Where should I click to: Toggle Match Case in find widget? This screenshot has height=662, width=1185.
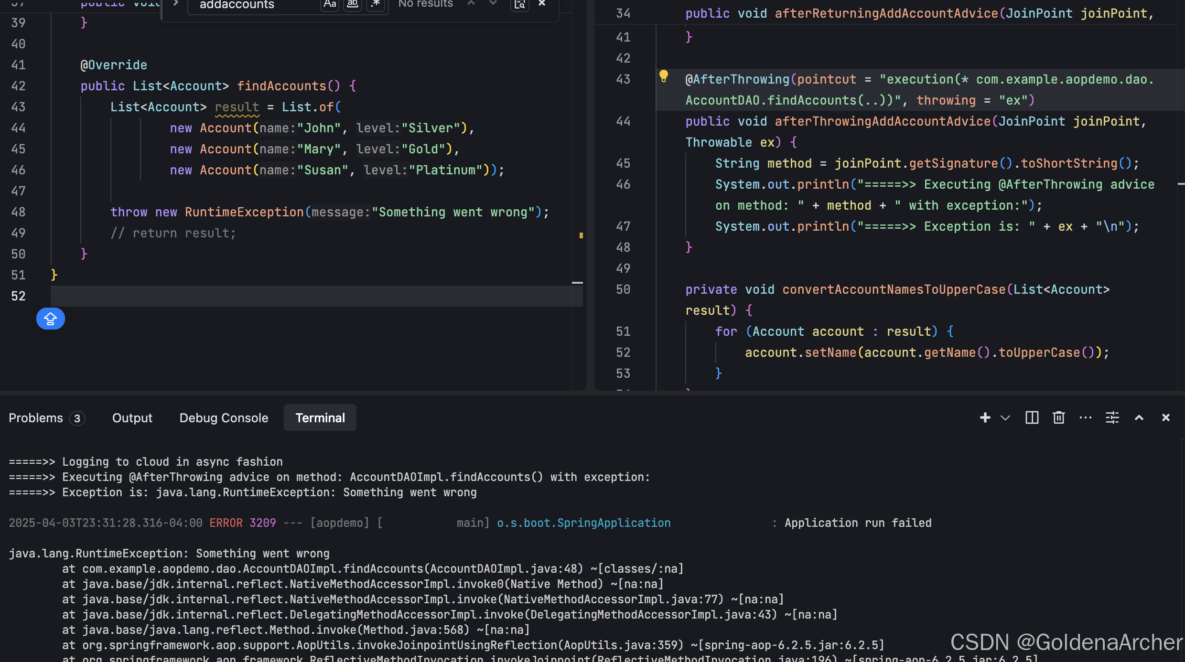[x=330, y=4]
